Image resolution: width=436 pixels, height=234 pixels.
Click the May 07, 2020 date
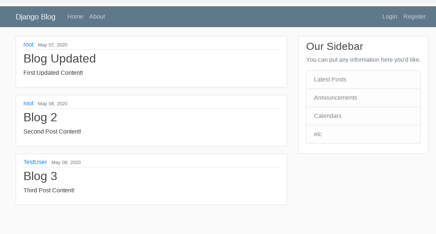pyautogui.click(x=52, y=45)
